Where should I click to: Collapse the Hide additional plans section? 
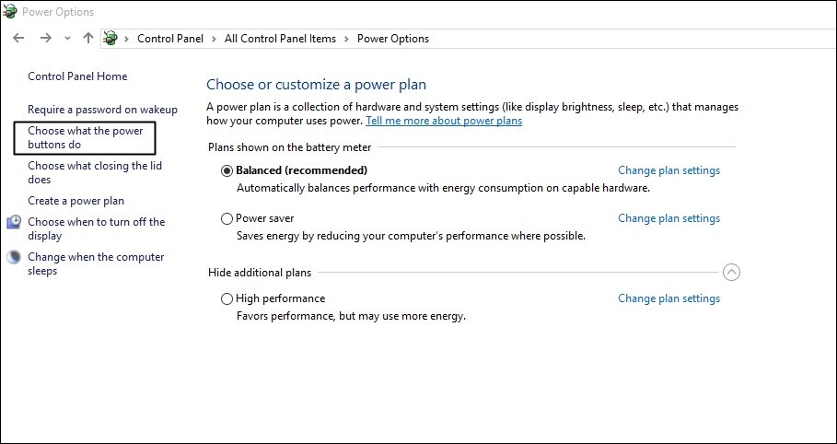(x=731, y=272)
